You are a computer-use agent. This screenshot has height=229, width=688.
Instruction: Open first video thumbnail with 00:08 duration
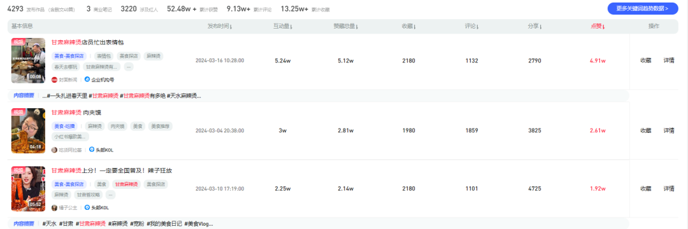click(29, 60)
